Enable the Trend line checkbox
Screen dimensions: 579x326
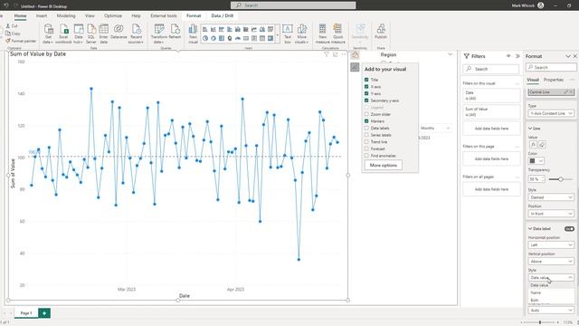(x=366, y=142)
